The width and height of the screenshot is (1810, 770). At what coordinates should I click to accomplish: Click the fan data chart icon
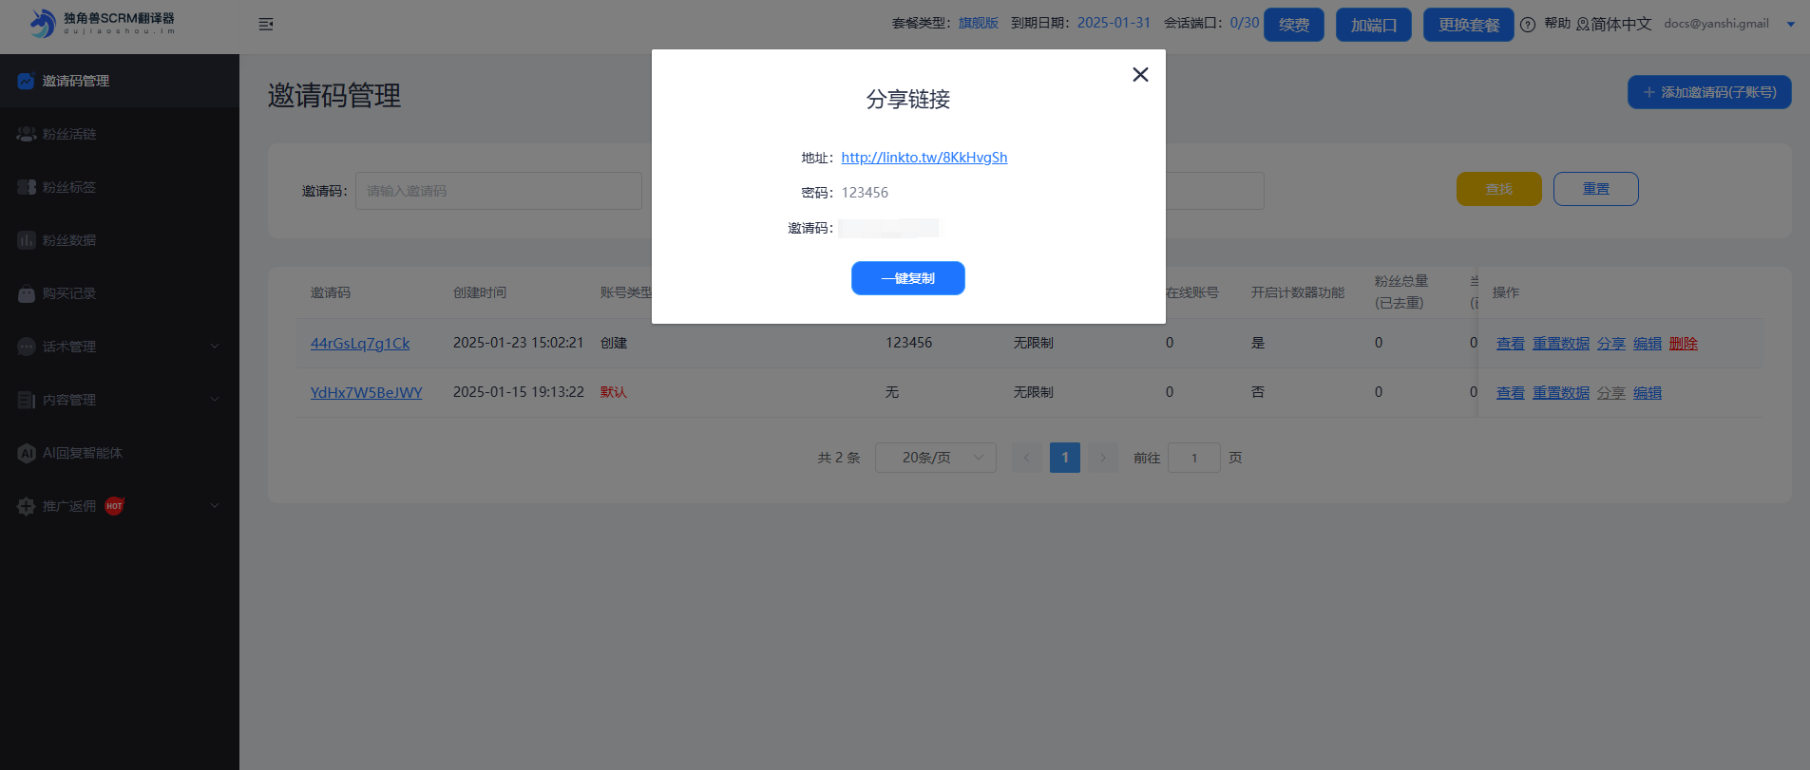click(x=27, y=240)
